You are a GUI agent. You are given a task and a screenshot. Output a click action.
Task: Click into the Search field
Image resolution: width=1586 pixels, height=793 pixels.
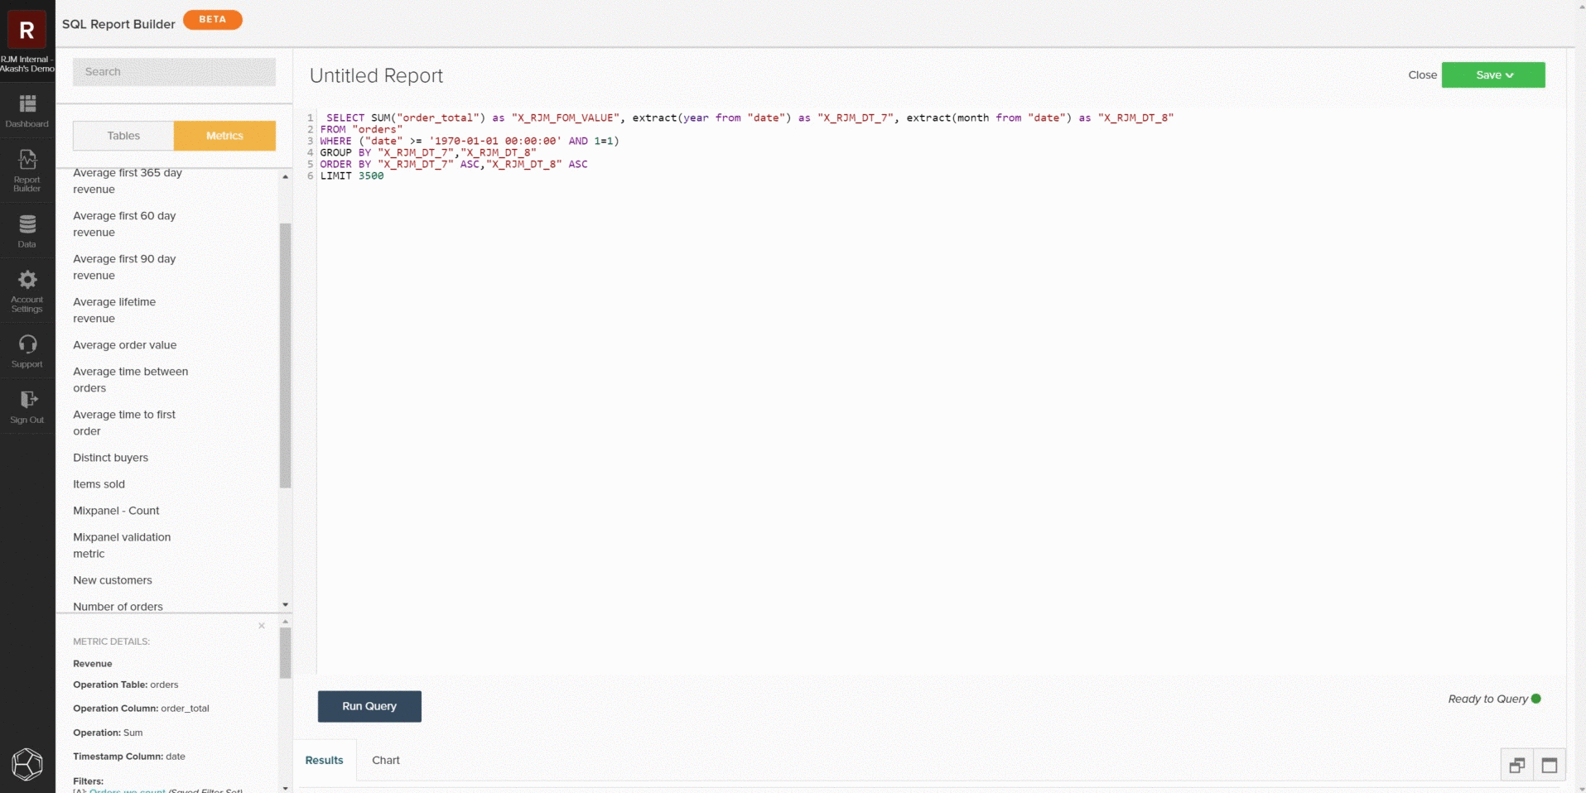coord(173,71)
